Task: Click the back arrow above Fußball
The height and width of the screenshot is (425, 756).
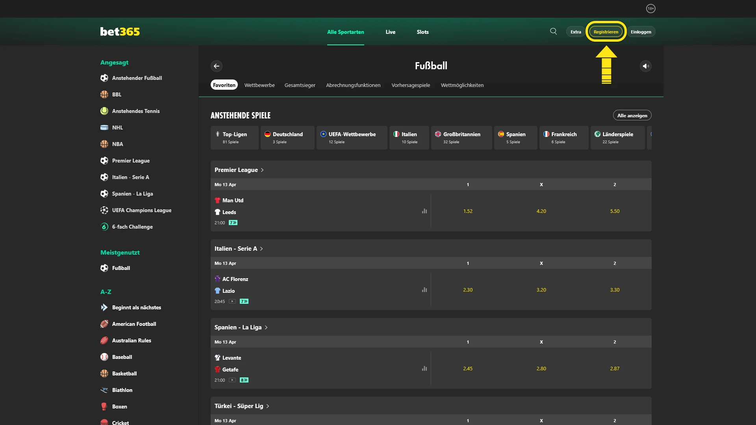Action: click(217, 66)
